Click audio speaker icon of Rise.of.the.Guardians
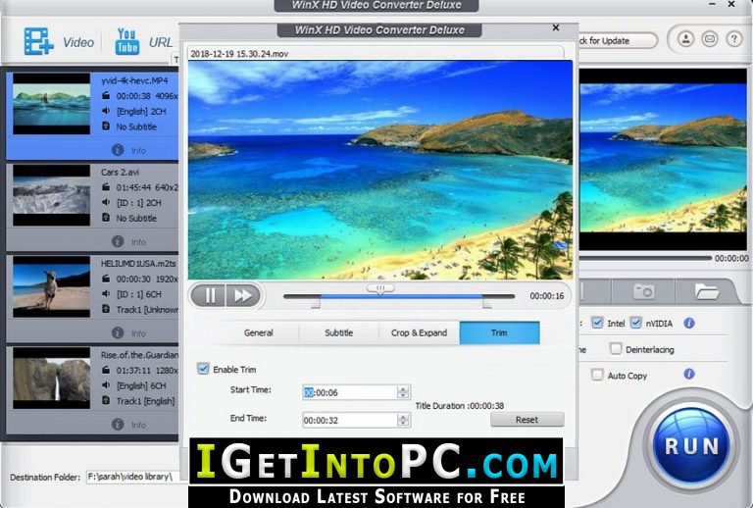 pyautogui.click(x=106, y=385)
